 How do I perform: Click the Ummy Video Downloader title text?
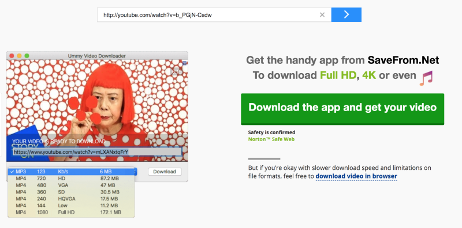pyautogui.click(x=96, y=56)
